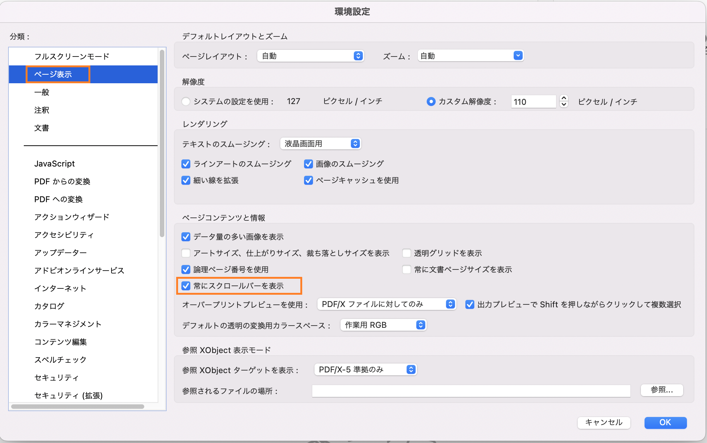The image size is (707, 443).
Task: Select the 注釈 category
Action: pyautogui.click(x=41, y=110)
